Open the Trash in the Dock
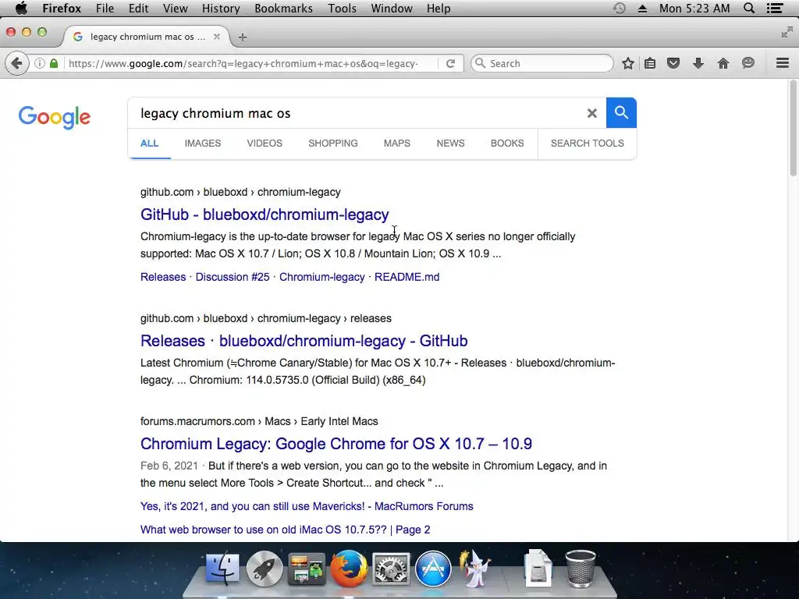The width and height of the screenshot is (799, 599). 581,569
